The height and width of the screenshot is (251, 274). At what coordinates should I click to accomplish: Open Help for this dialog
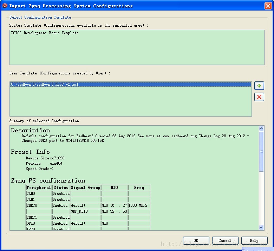pos(254,240)
